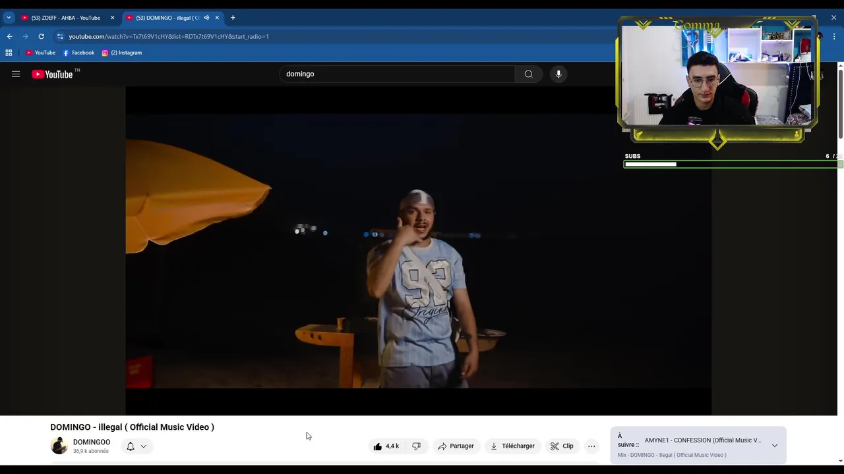Like the video with thumbs up

click(386, 446)
